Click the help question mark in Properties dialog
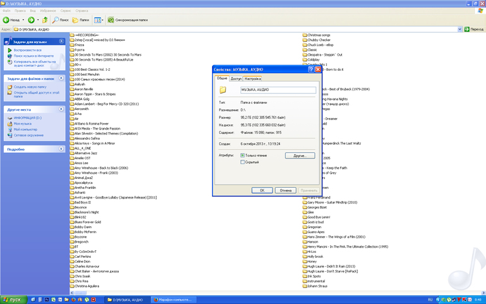 pos(311,70)
